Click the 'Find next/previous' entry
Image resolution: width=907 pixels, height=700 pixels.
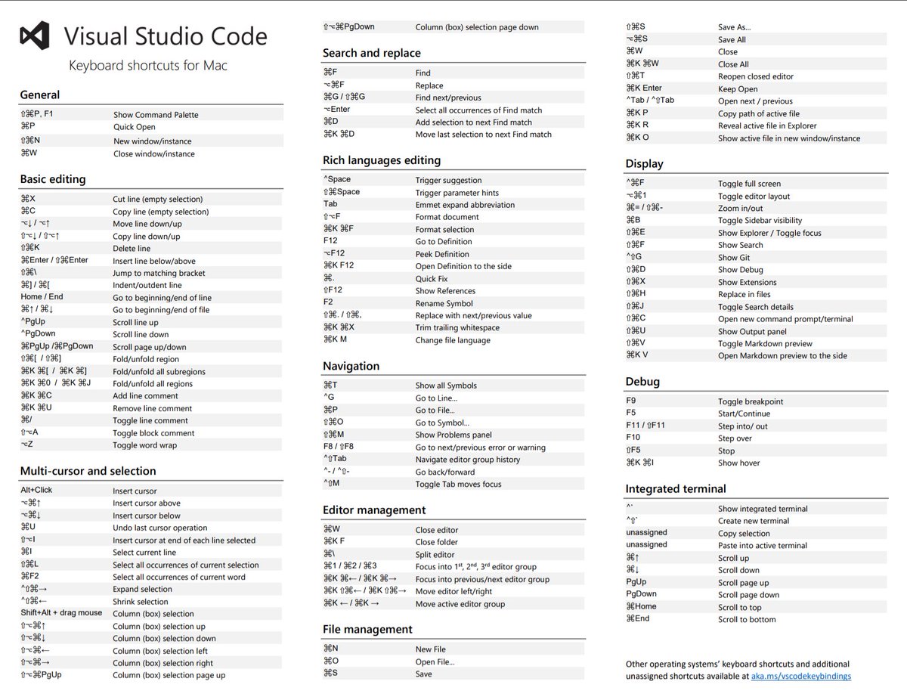pos(447,98)
